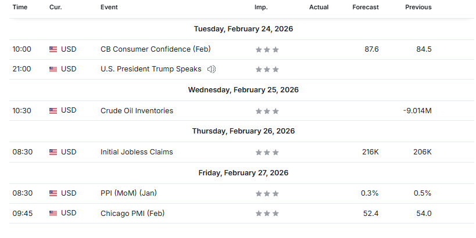Click the Previous column header

coord(418,8)
